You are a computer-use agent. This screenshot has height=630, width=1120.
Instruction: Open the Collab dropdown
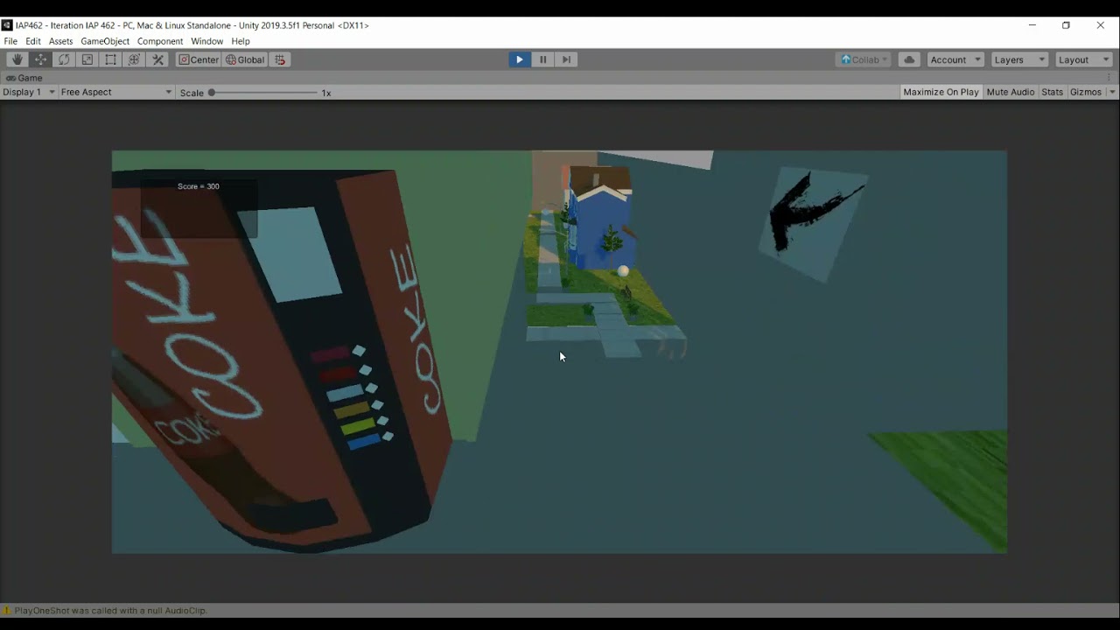tap(864, 59)
